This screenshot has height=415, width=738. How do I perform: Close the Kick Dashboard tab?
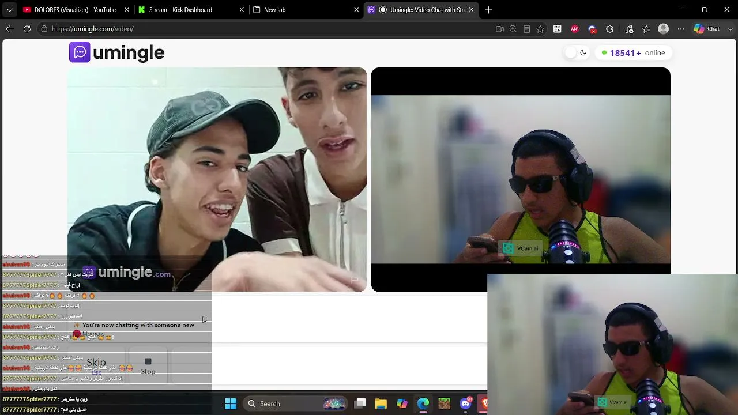tap(242, 10)
